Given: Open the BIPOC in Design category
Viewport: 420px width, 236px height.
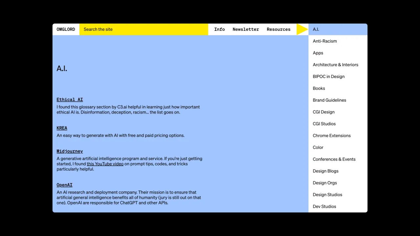Looking at the screenshot, I should click(x=338, y=76).
